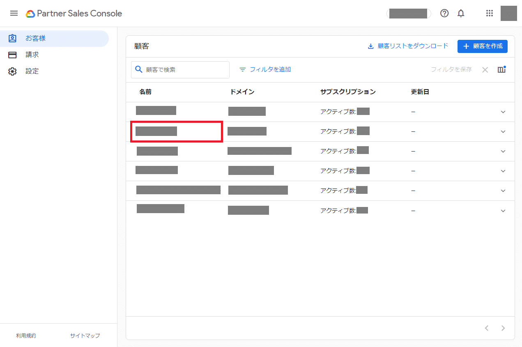Open the Google apps grid
The image size is (522, 347).
coord(489,13)
